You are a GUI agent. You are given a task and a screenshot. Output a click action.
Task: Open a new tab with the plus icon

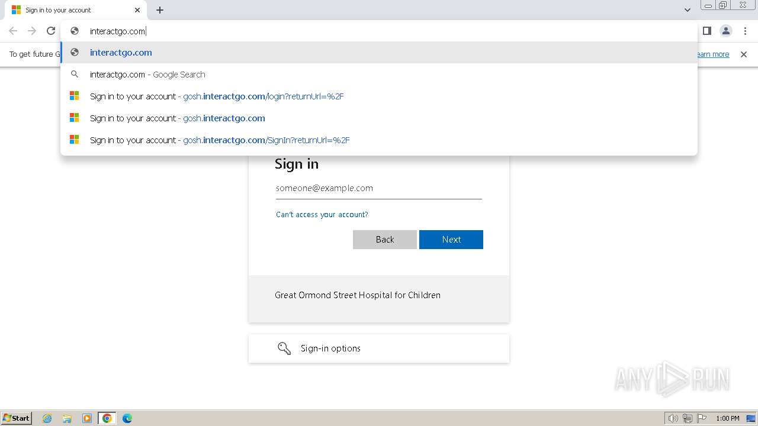[x=160, y=10]
